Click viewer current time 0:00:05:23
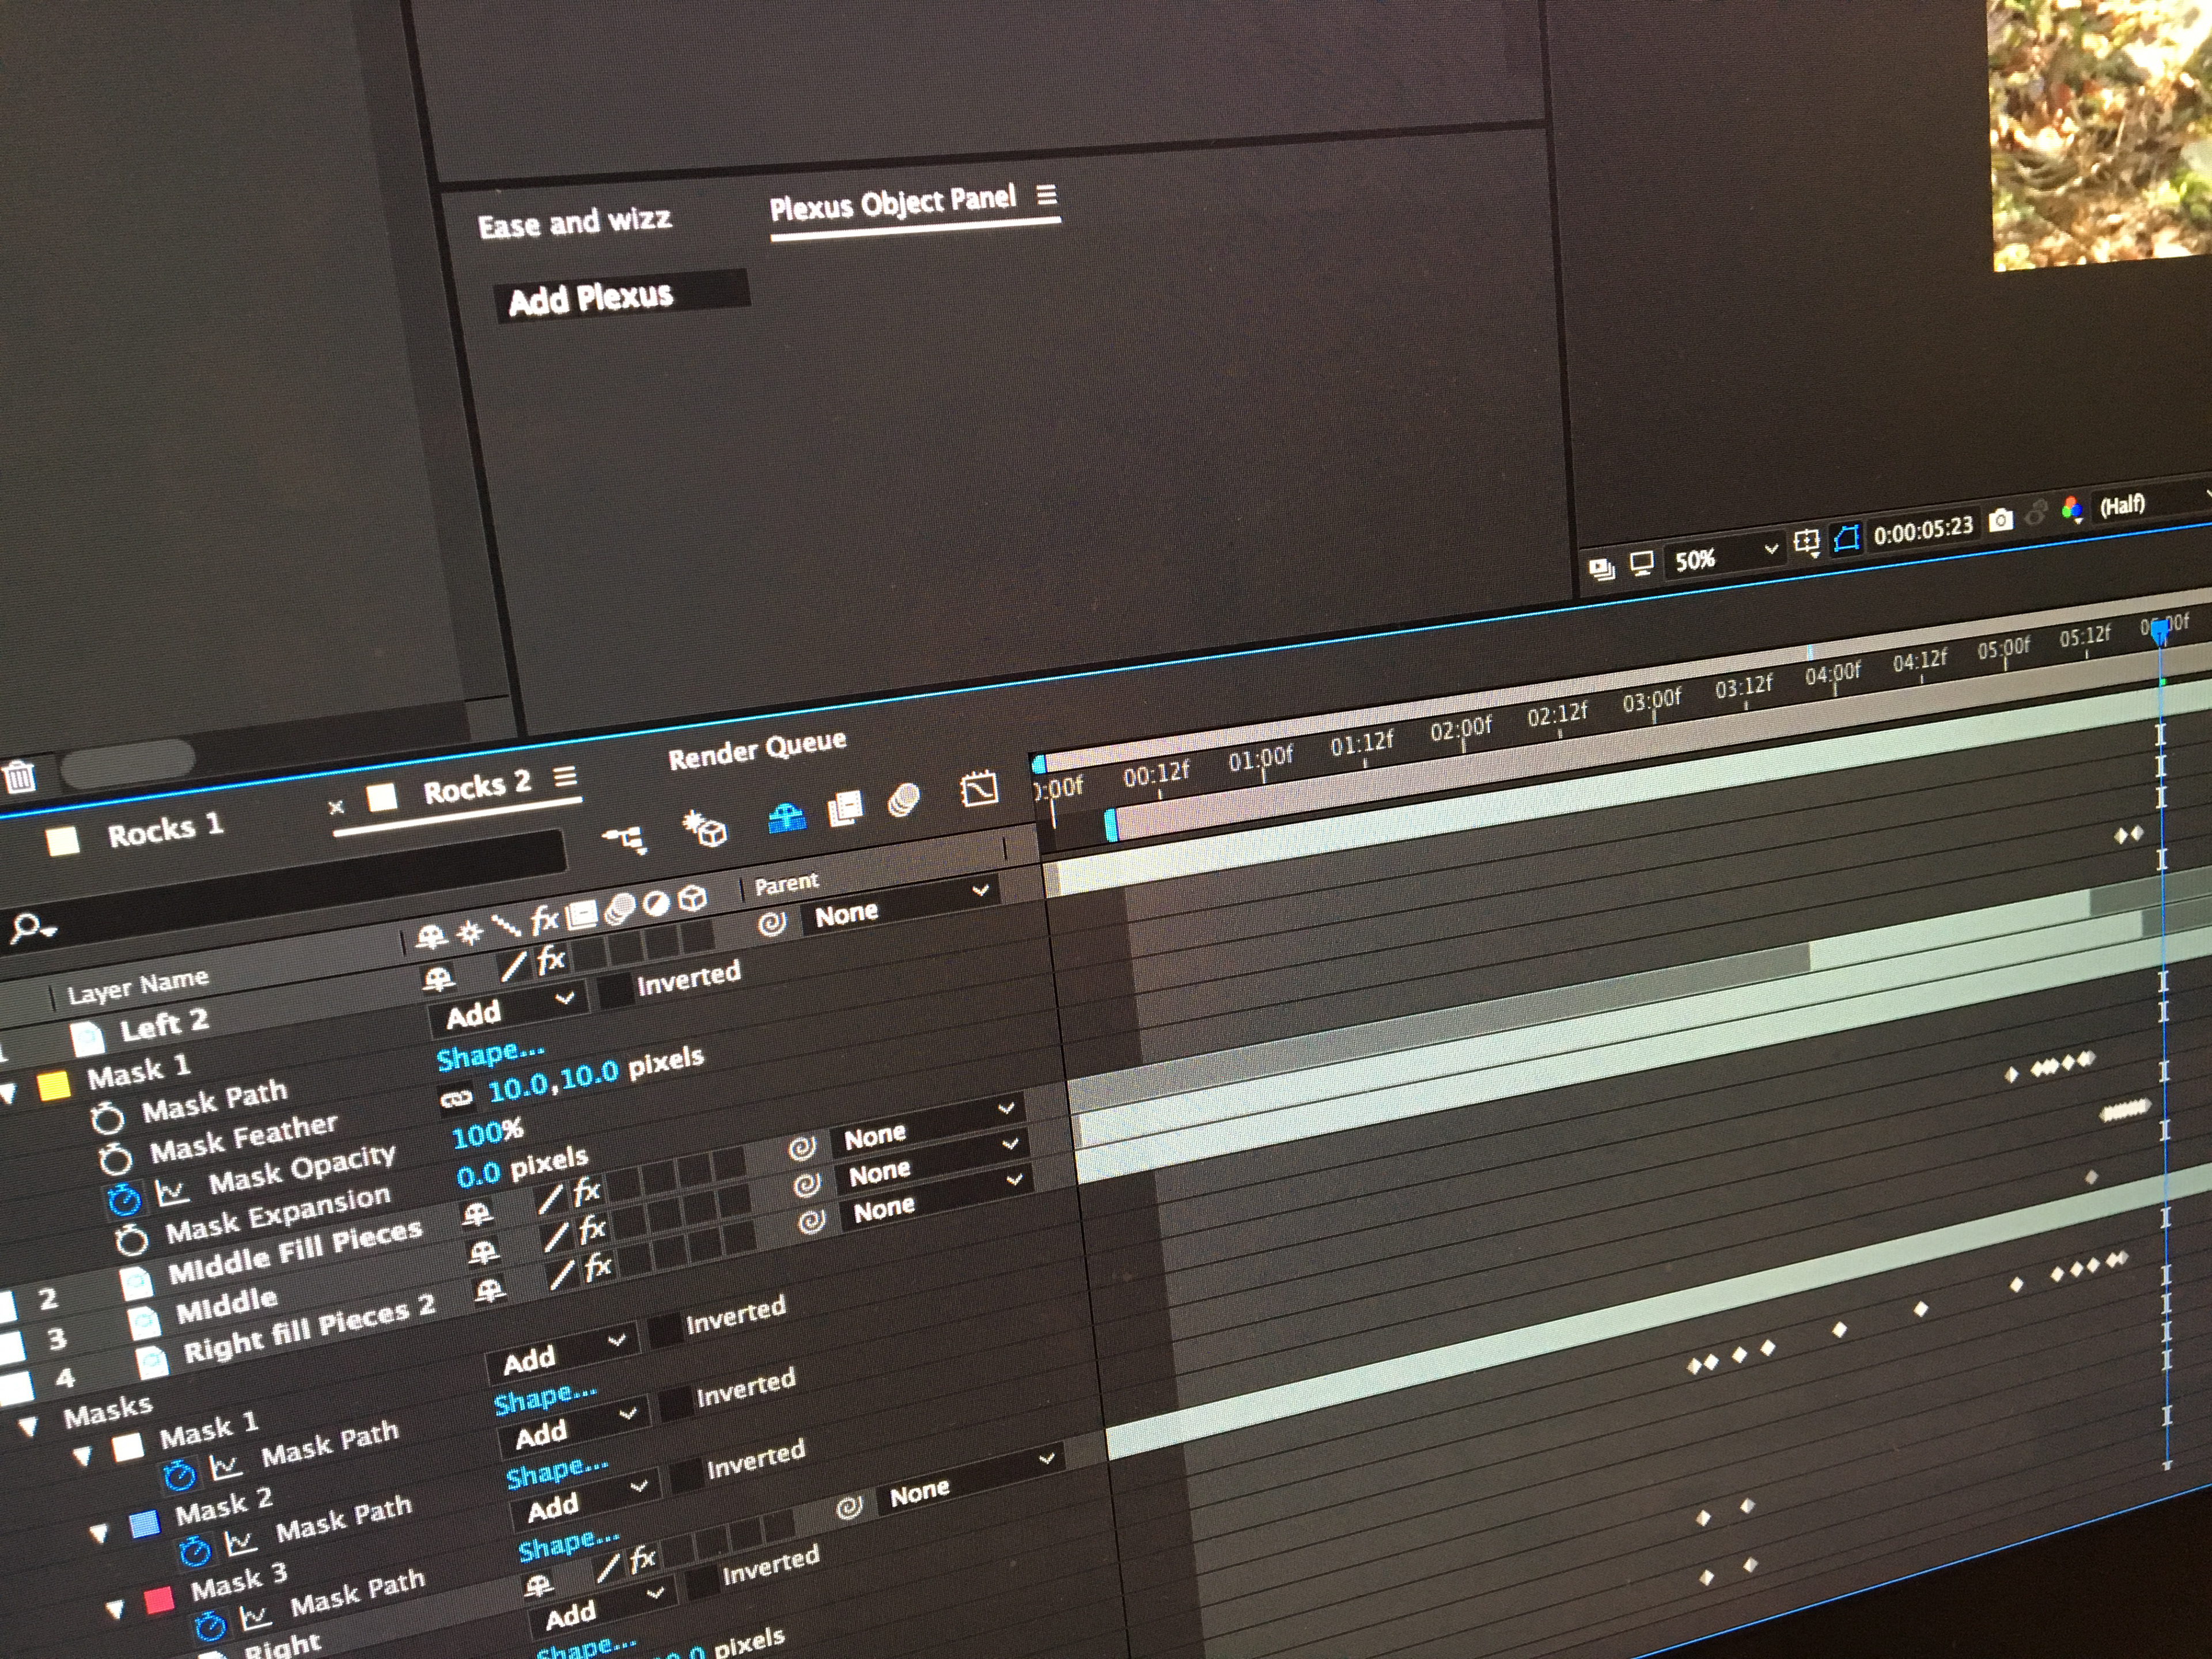2212x1659 pixels. (x=1922, y=529)
